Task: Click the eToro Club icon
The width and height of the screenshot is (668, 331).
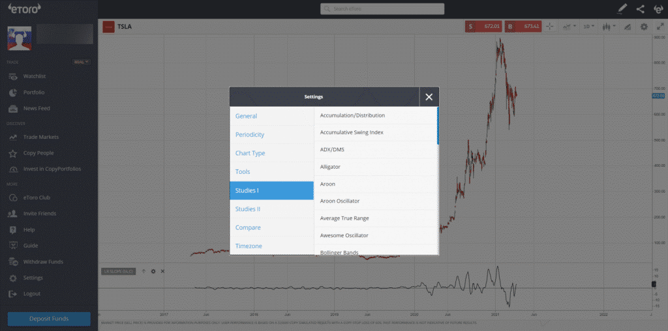Action: [x=13, y=198]
